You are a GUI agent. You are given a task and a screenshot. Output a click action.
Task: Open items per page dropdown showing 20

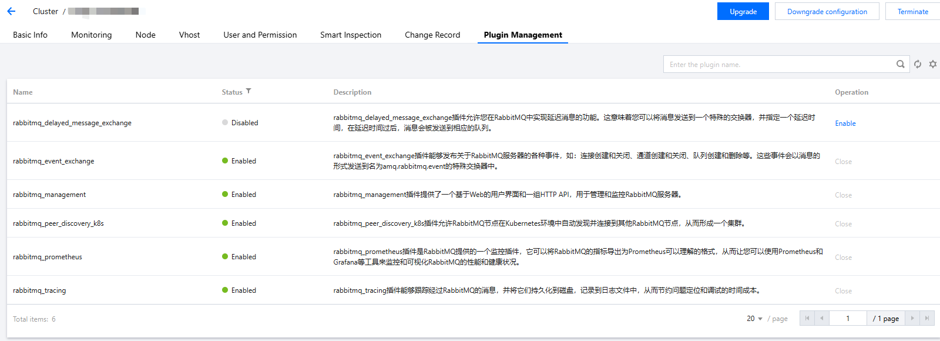[x=754, y=319]
